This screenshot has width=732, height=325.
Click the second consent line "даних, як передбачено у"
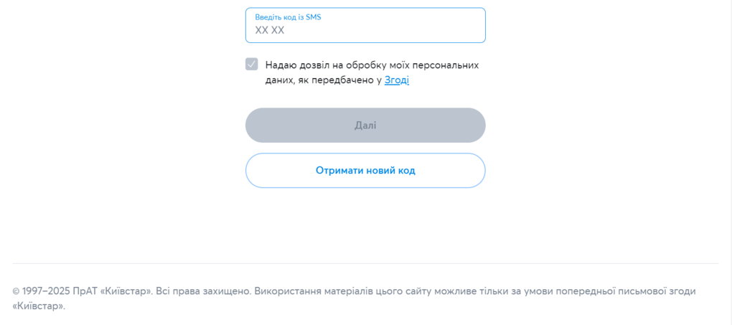[x=323, y=80]
